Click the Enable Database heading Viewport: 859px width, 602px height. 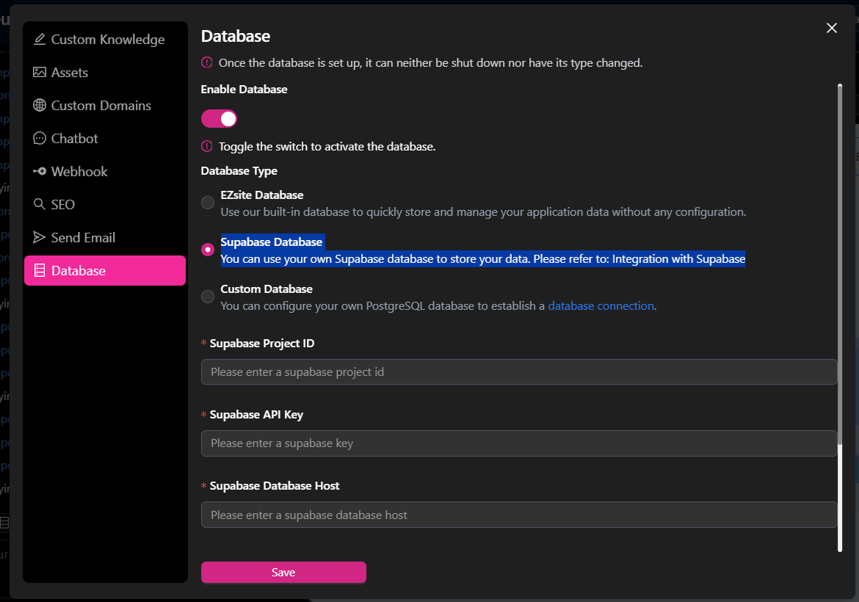(x=244, y=90)
